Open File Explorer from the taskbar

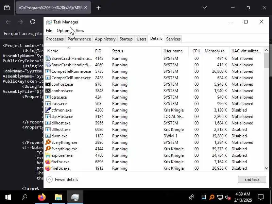pos(58,197)
